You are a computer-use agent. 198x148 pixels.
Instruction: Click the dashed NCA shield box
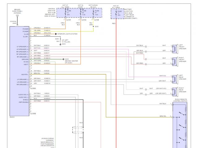[77, 129]
